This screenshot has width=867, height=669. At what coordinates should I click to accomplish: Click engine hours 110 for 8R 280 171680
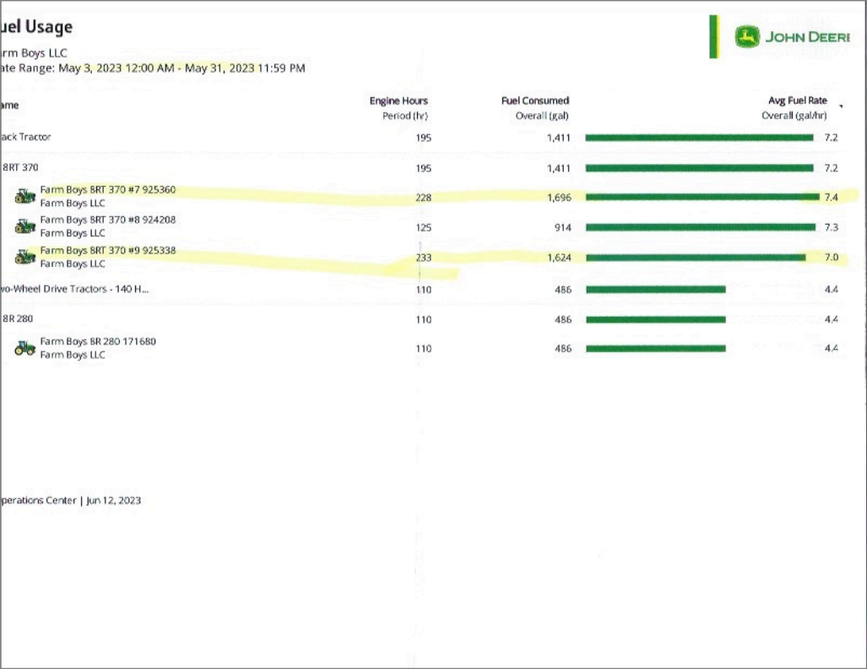(424, 349)
